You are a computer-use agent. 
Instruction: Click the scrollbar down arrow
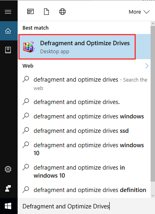coord(153,196)
